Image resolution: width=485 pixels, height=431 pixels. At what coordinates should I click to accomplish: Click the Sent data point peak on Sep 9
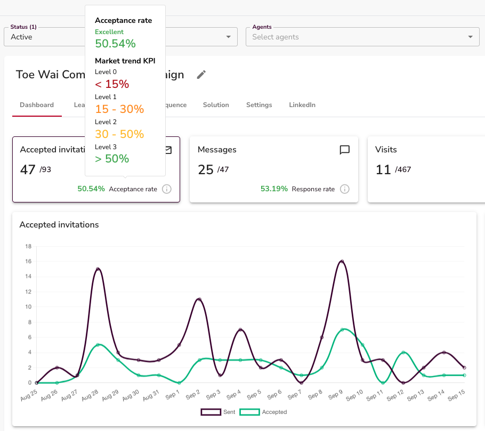coord(342,262)
